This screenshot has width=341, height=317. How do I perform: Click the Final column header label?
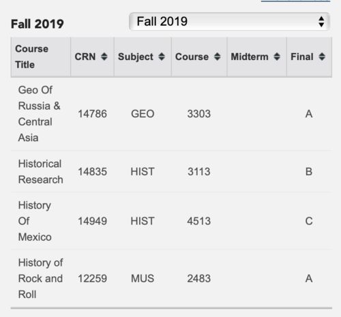tap(302, 57)
